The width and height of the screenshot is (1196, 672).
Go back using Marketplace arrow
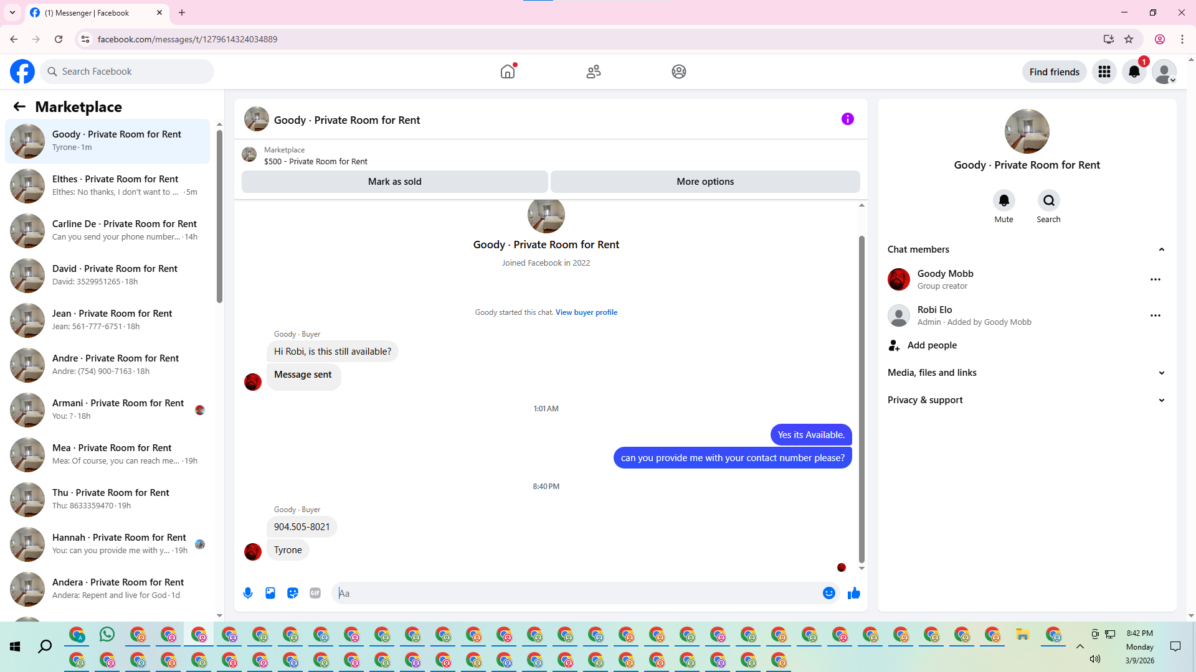pos(19,106)
